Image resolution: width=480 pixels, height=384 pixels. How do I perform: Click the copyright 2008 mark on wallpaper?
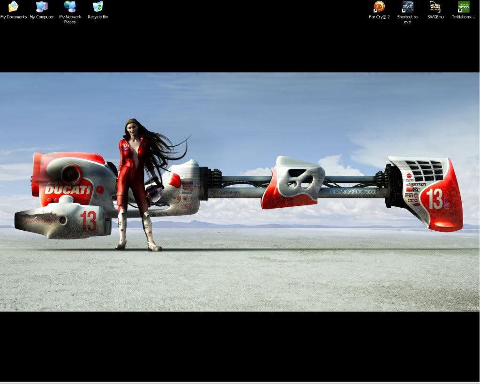[x=472, y=308]
